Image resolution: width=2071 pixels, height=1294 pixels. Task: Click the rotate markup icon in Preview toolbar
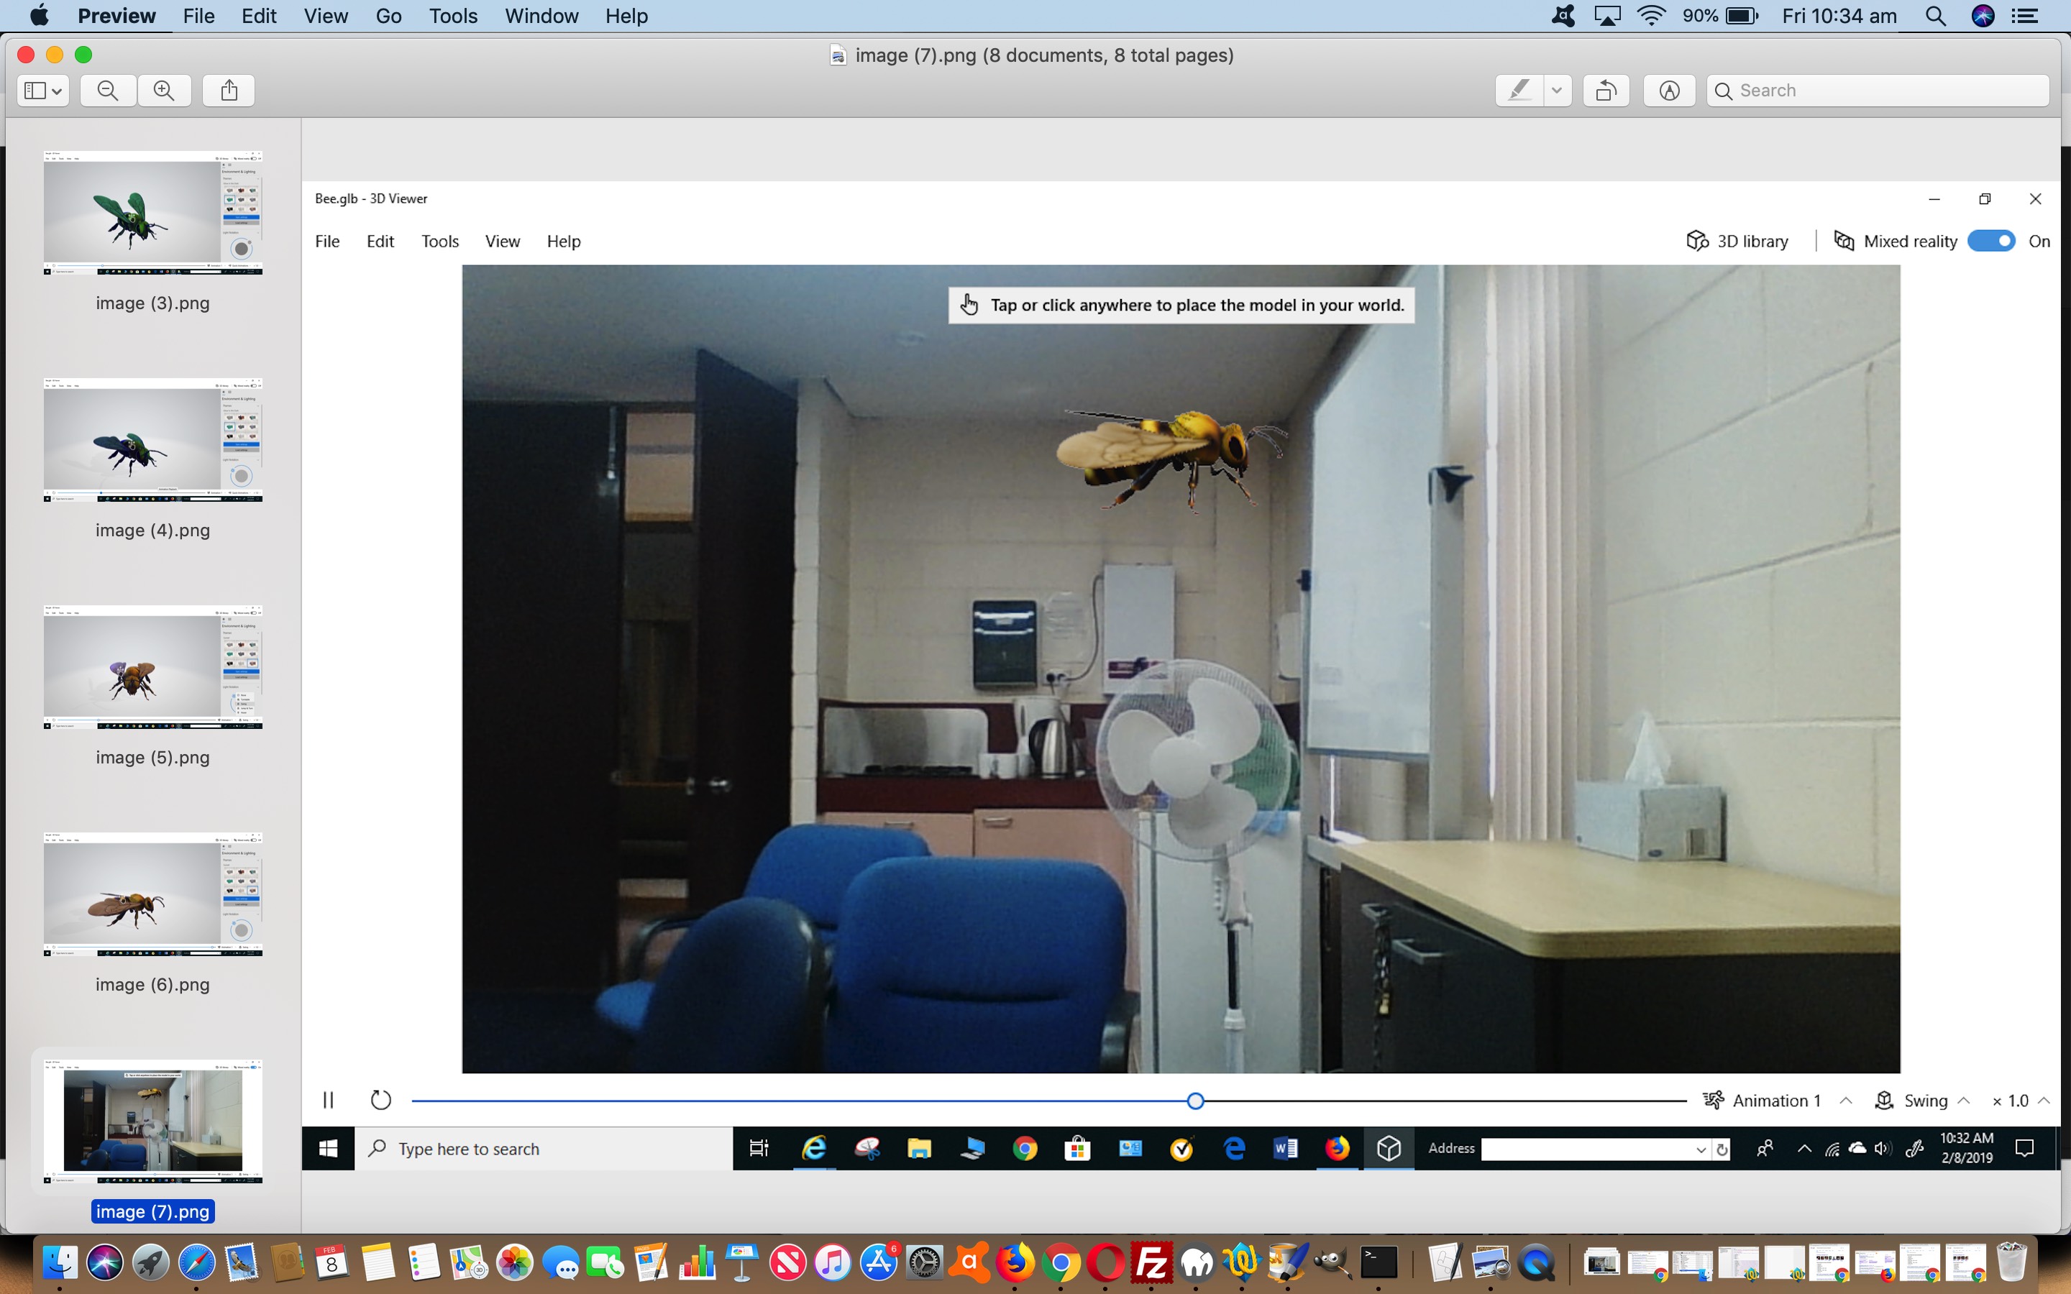coord(1603,89)
